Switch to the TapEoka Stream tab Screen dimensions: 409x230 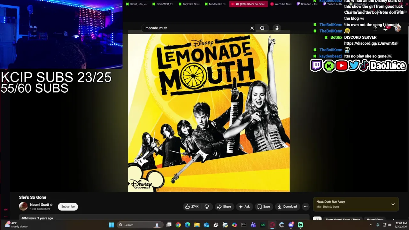click(189, 4)
